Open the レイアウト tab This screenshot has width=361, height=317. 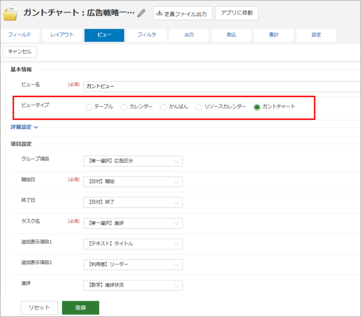62,35
